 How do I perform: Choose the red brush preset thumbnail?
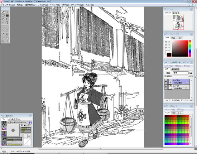[4, 129]
